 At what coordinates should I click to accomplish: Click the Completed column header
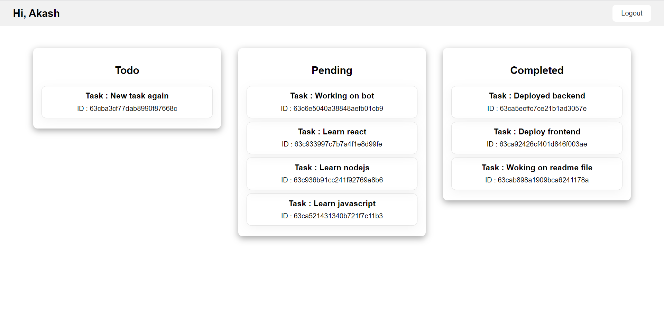tap(536, 70)
